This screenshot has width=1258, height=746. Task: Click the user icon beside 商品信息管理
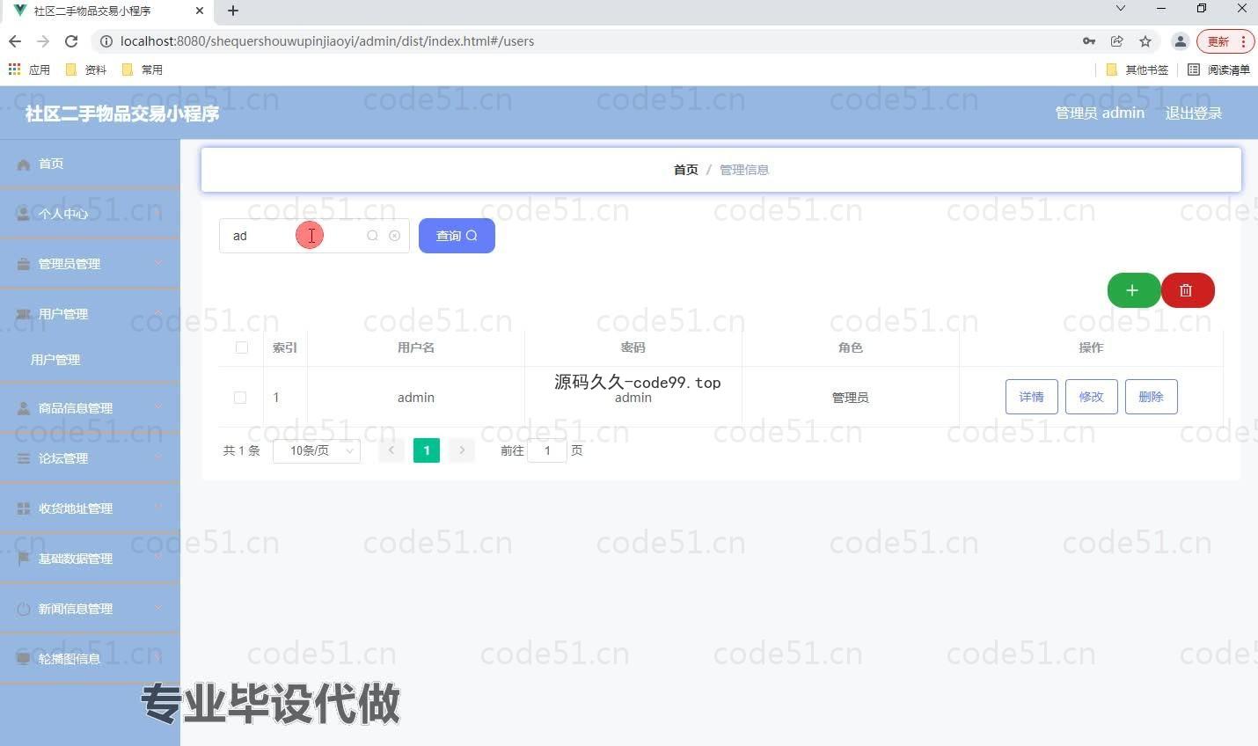point(24,408)
